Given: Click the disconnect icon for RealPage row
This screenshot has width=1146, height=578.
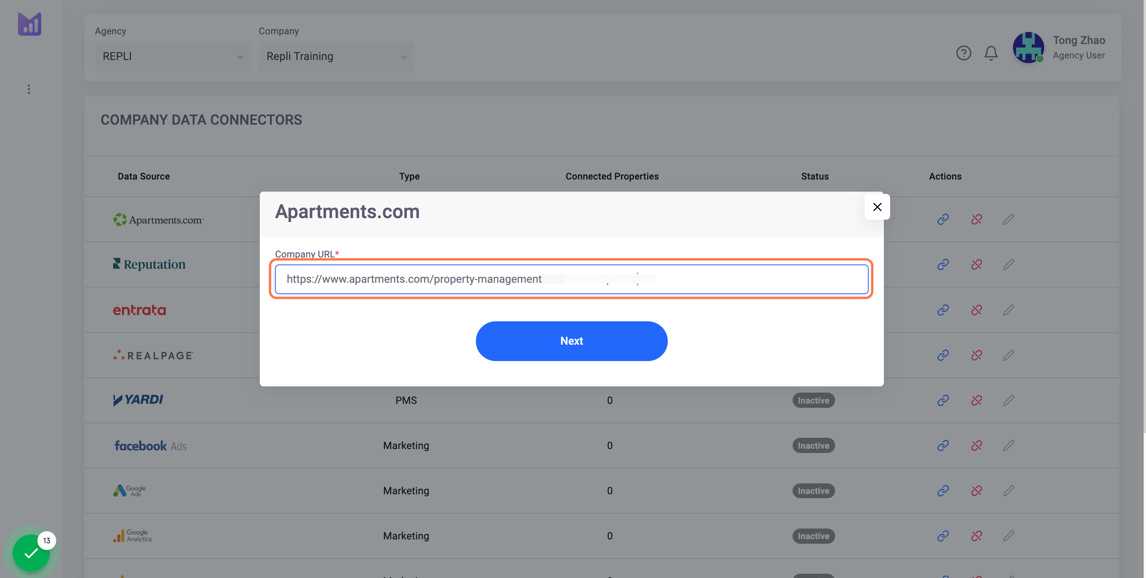Looking at the screenshot, I should click(x=976, y=356).
